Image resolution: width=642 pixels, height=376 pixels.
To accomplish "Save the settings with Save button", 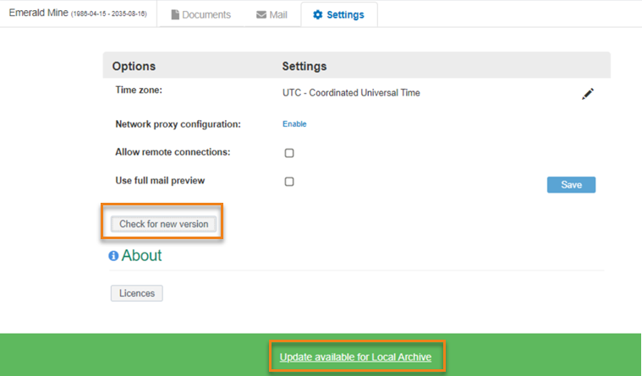I will coord(571,185).
